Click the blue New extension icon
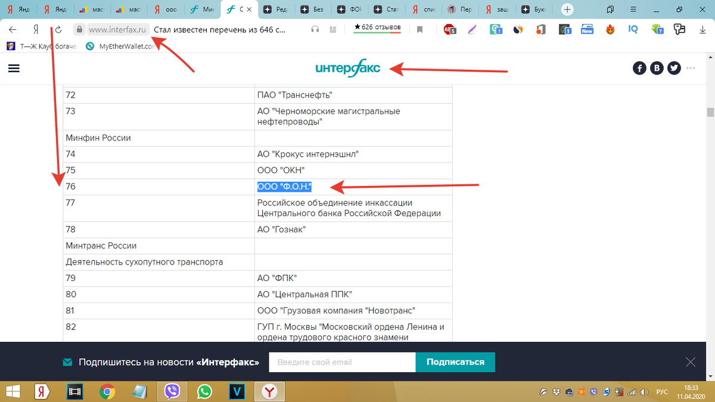This screenshot has width=715, height=402. 587,29
